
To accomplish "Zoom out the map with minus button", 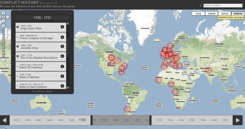I will (x=4, y=60).
